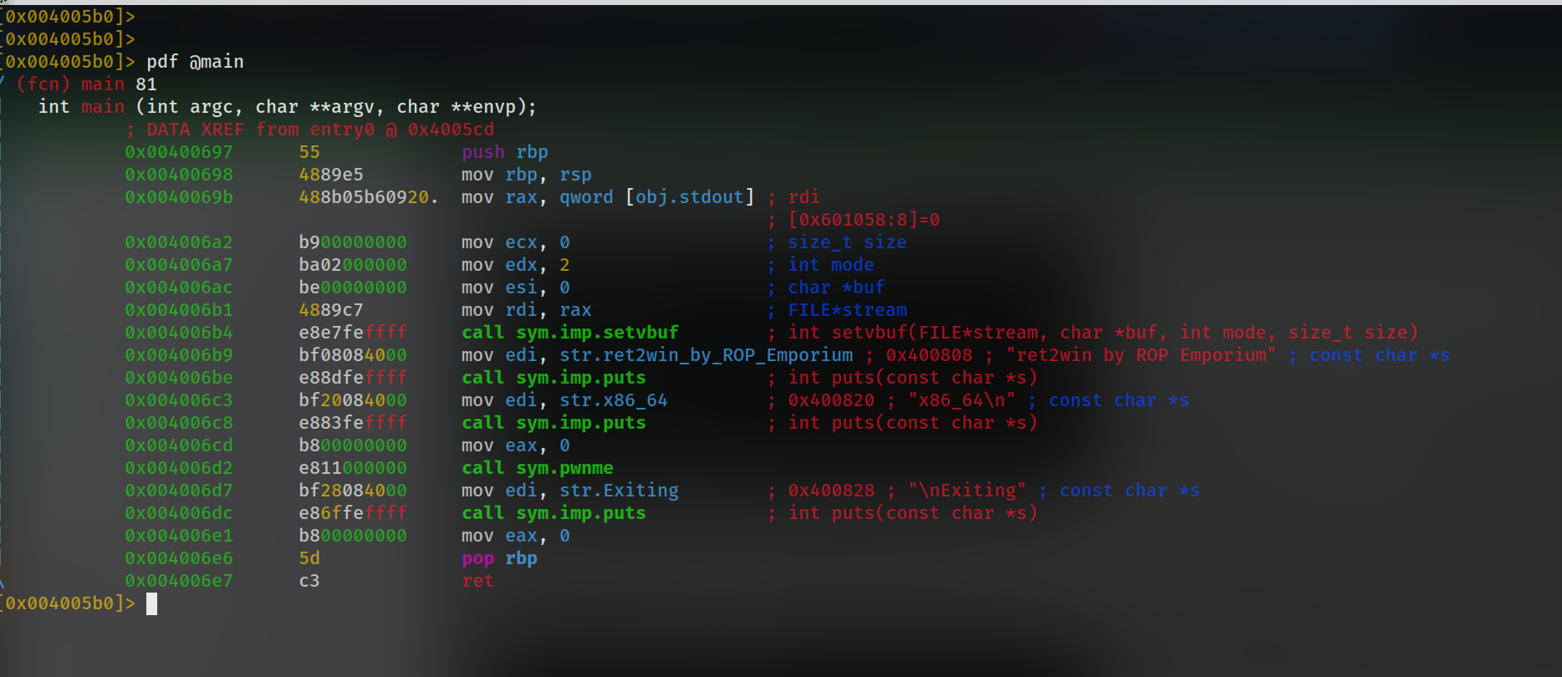Click address 0x004006b1
The height and width of the screenshot is (677, 1562).
pyautogui.click(x=179, y=310)
